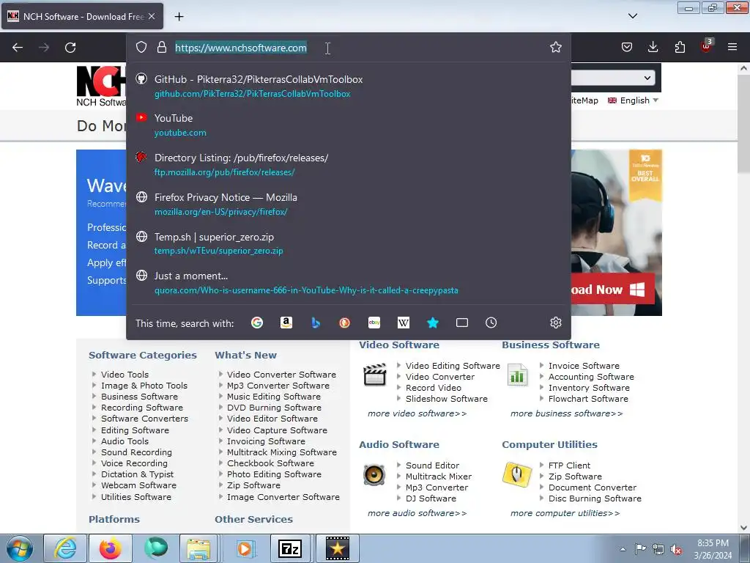Click more audio software link
This screenshot has width=750, height=563.
tap(417, 512)
